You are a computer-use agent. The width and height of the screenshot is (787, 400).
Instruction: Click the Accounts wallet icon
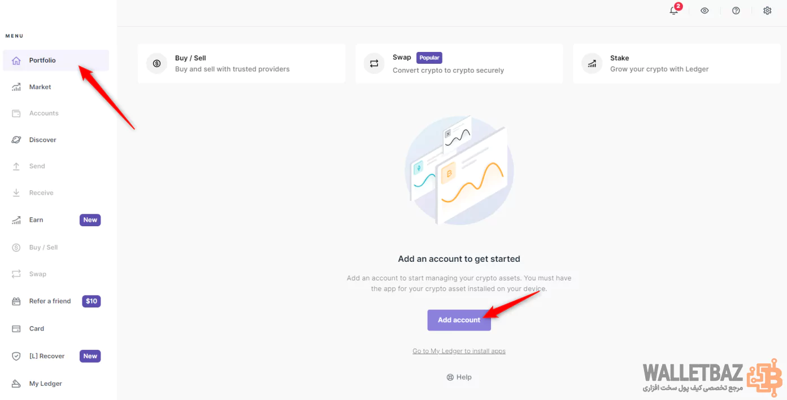click(x=16, y=113)
